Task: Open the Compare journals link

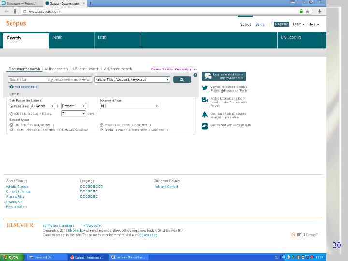Action: tap(186, 69)
